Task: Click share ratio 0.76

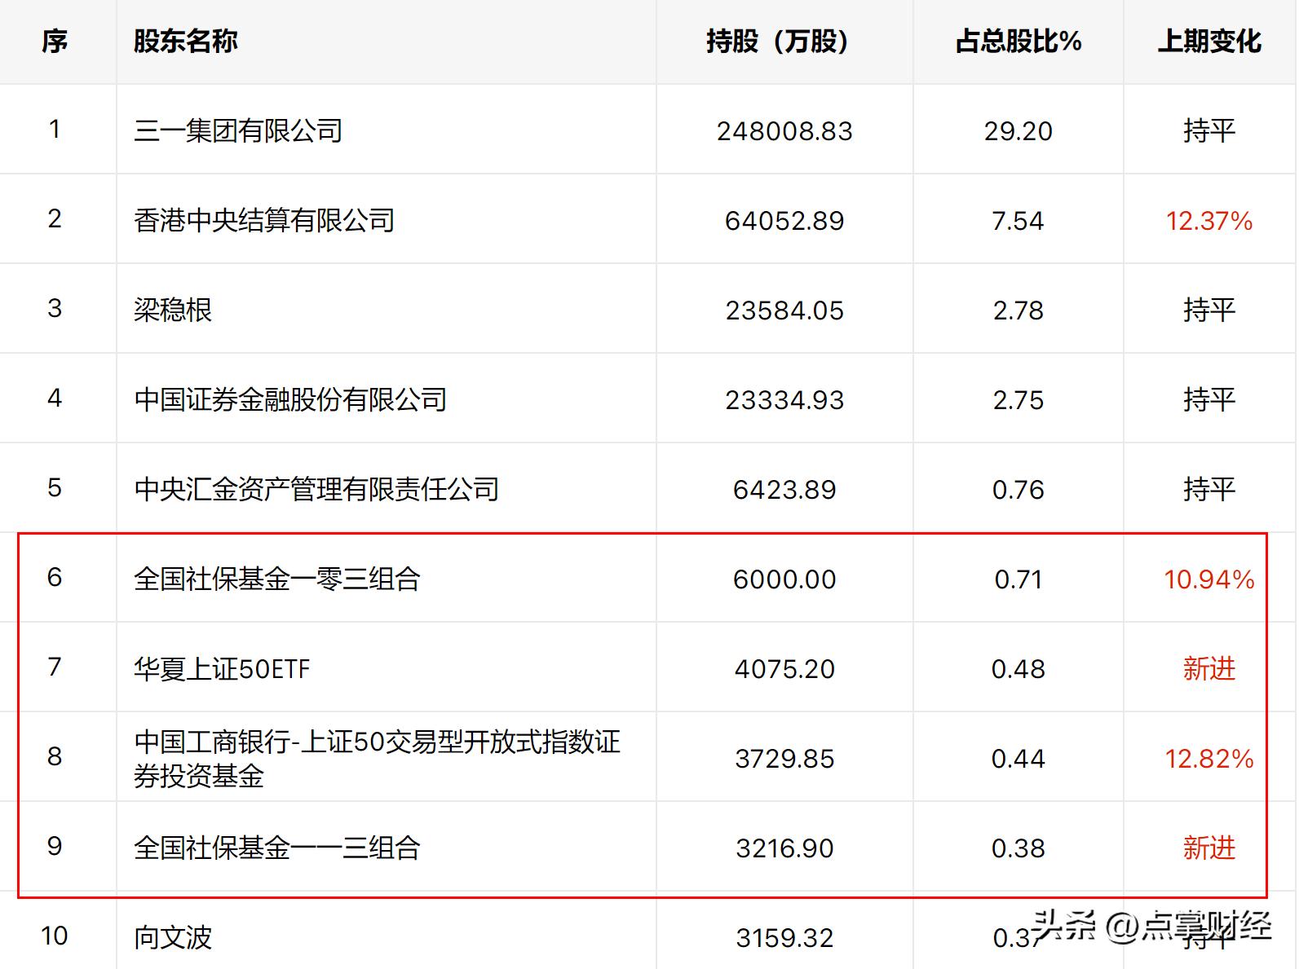Action: [x=1018, y=490]
